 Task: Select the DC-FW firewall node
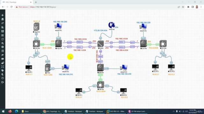(x=143, y=44)
